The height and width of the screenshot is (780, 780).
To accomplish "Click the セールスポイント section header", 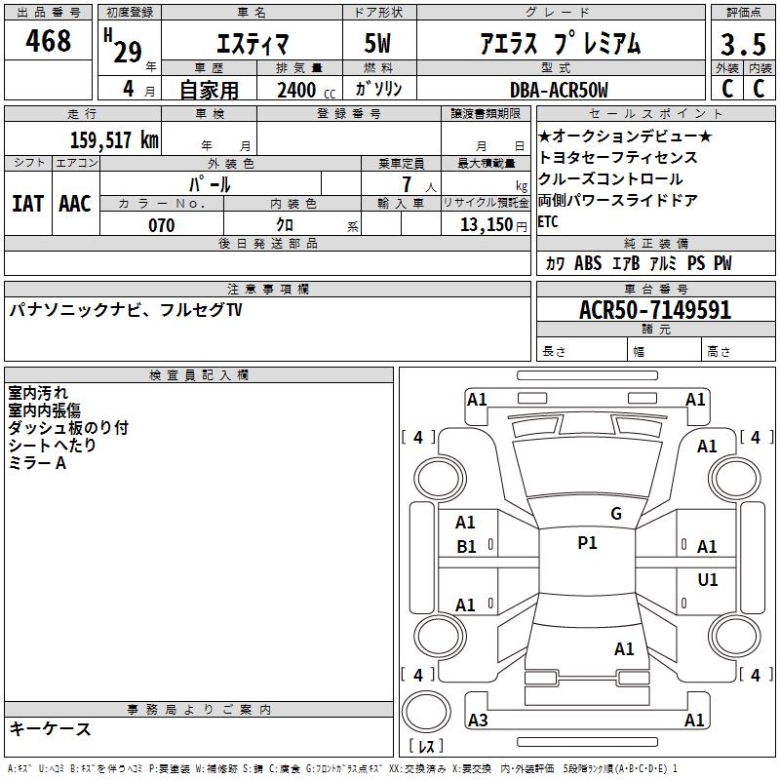I will point(655,113).
